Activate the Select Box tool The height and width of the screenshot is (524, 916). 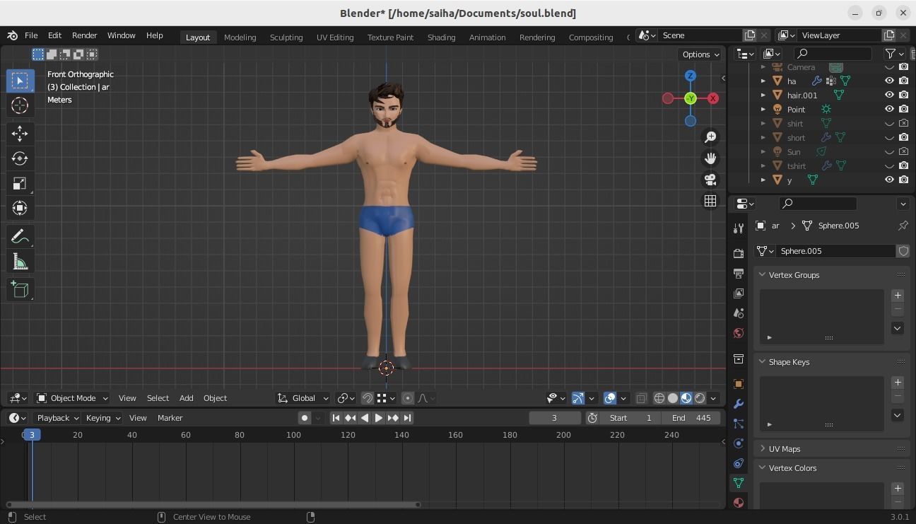pyautogui.click(x=20, y=81)
